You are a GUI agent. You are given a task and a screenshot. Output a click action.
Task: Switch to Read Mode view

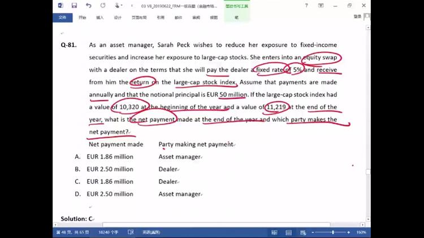274,232
